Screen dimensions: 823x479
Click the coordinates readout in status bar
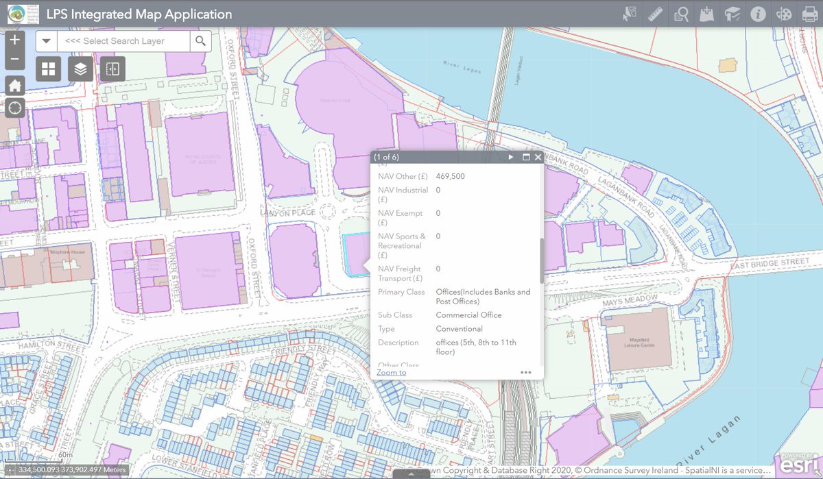point(72,470)
